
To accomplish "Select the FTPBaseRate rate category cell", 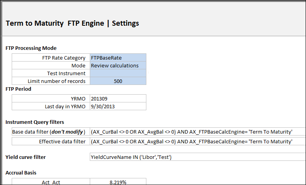I will point(118,58).
